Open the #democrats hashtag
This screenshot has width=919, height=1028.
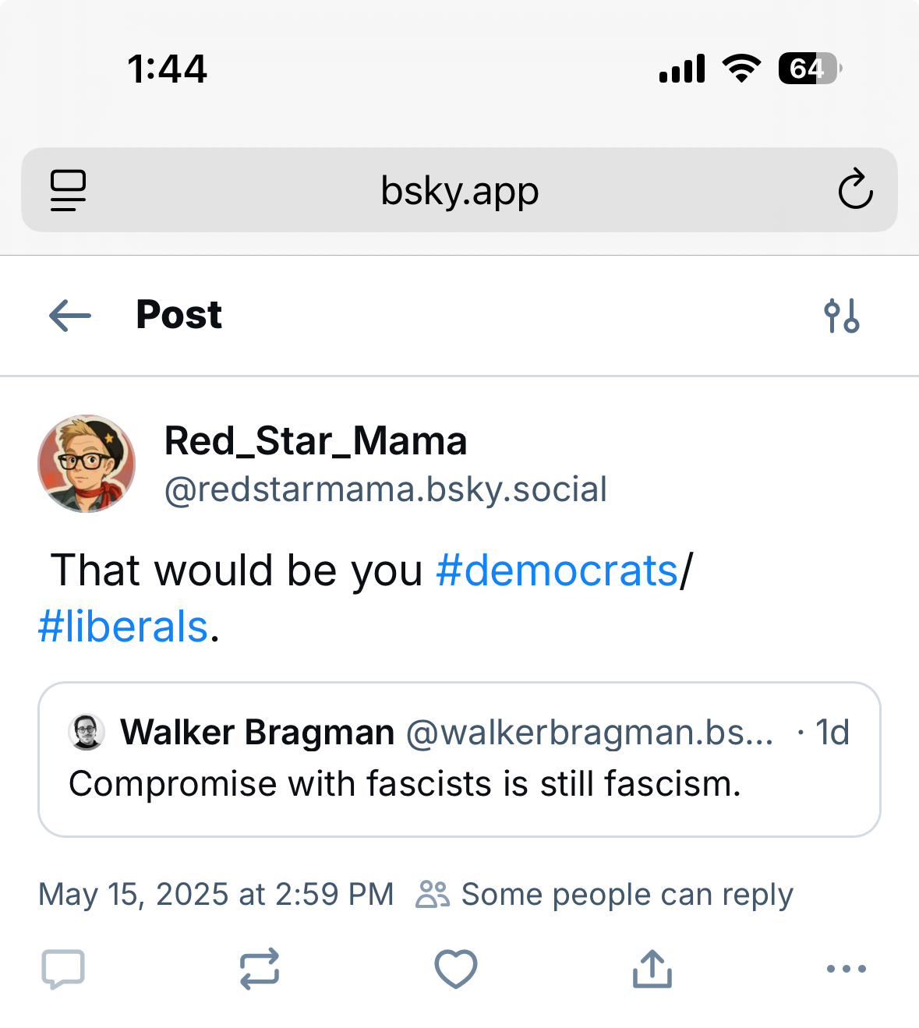pos(557,571)
